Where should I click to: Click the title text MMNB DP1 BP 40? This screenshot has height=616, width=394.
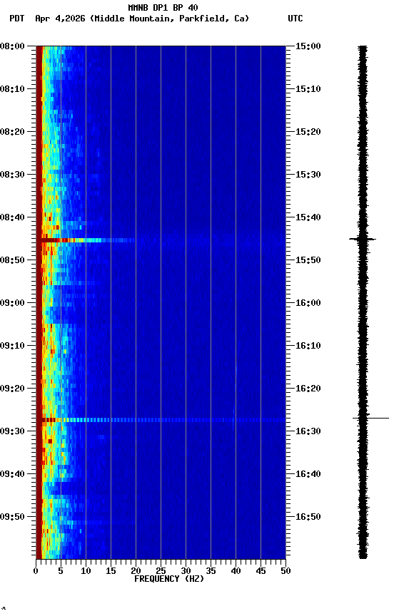click(163, 7)
